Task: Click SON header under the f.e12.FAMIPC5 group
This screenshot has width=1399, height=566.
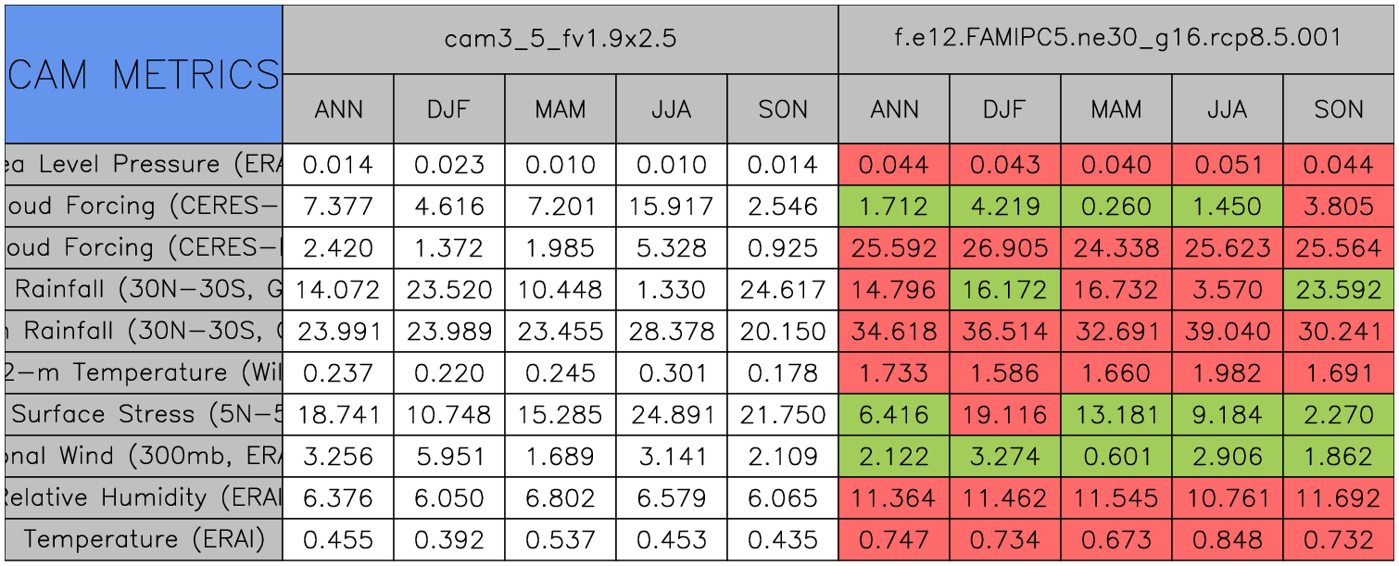Action: [1339, 109]
